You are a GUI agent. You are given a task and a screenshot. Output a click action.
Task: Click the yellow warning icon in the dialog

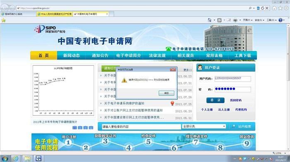124,80
